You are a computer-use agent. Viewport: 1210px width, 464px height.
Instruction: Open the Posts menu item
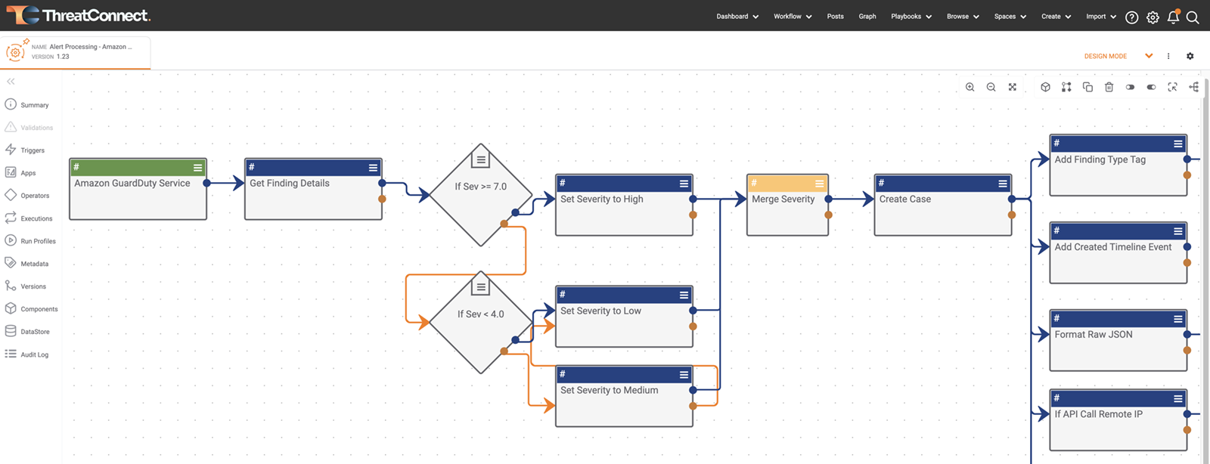(835, 17)
